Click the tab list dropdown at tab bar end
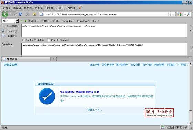193x130 pixels. (x=191, y=59)
